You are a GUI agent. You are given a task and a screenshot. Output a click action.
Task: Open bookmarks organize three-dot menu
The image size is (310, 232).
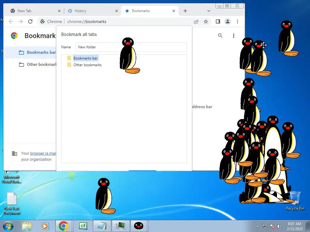(234, 36)
